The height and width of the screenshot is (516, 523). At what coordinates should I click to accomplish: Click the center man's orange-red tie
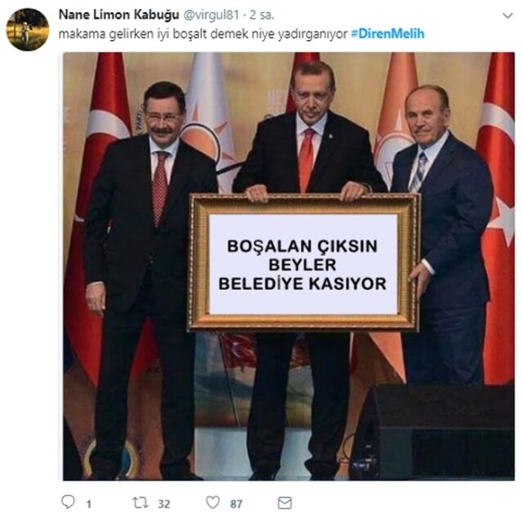tap(306, 160)
